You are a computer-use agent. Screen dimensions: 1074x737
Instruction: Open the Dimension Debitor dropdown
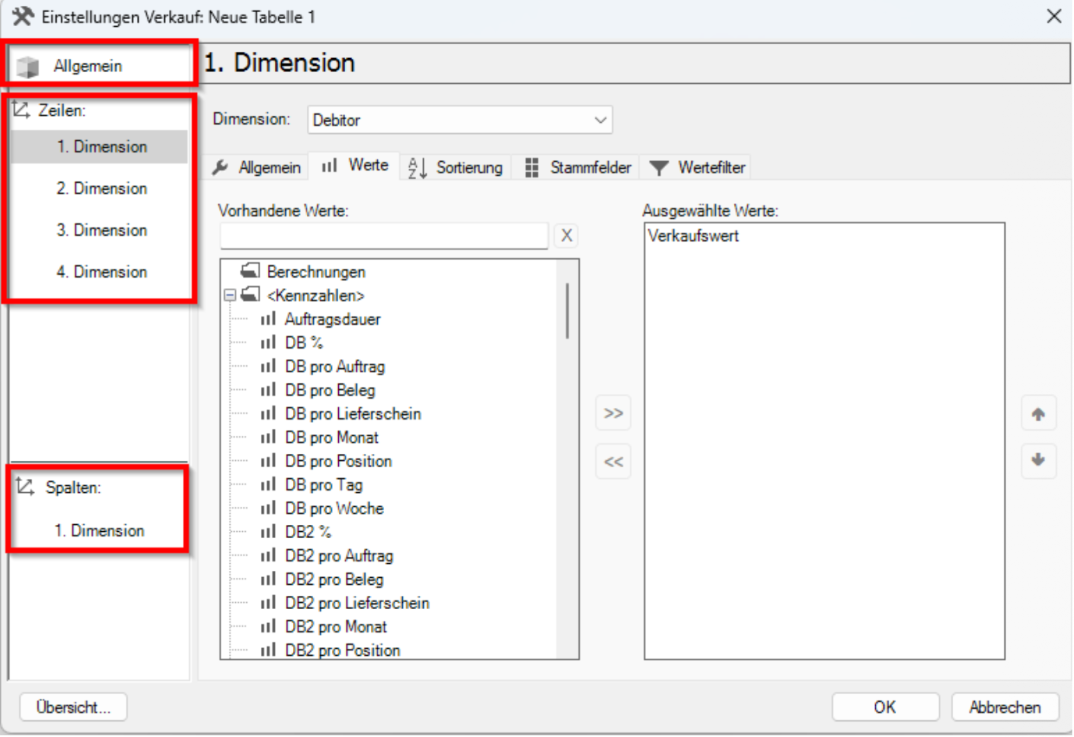[x=460, y=120]
